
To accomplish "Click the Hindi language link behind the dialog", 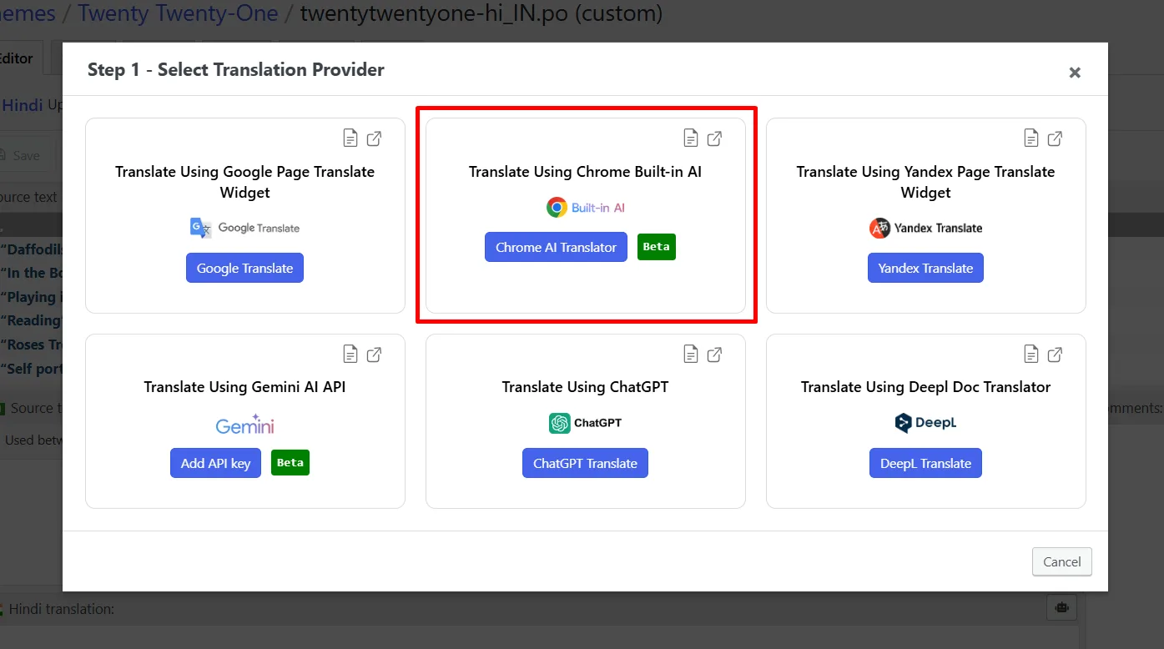I will (x=22, y=105).
